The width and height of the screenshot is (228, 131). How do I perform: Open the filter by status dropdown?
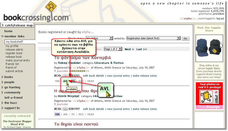98,39
